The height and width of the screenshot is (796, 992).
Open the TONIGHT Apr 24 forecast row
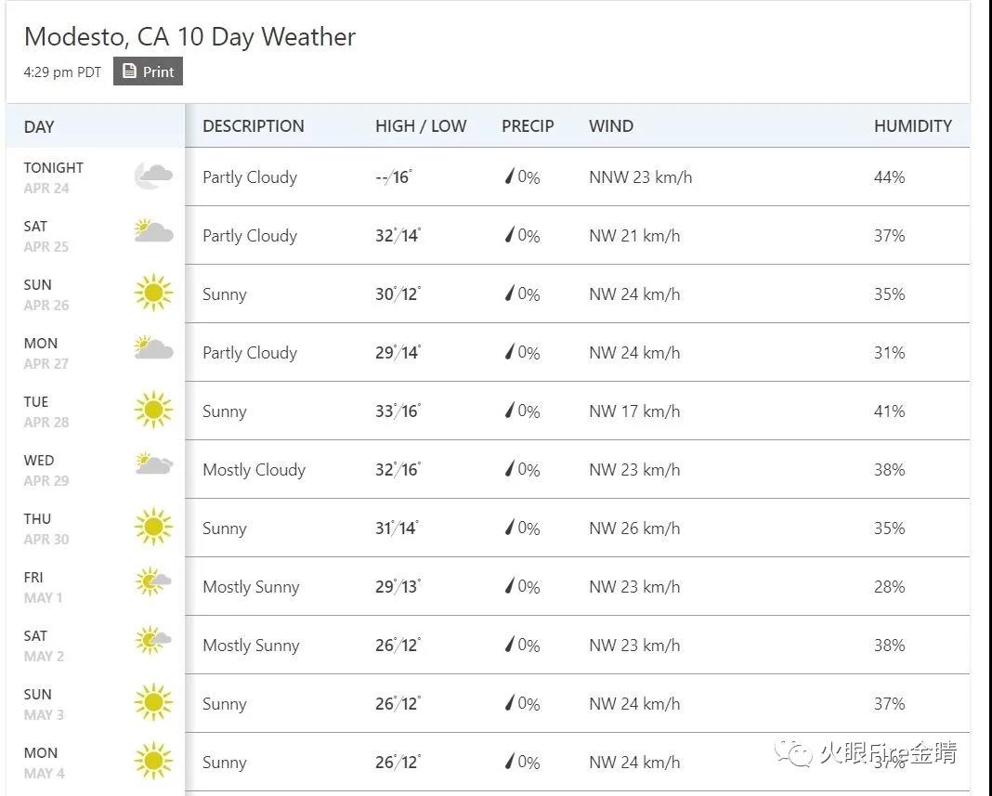pos(488,176)
